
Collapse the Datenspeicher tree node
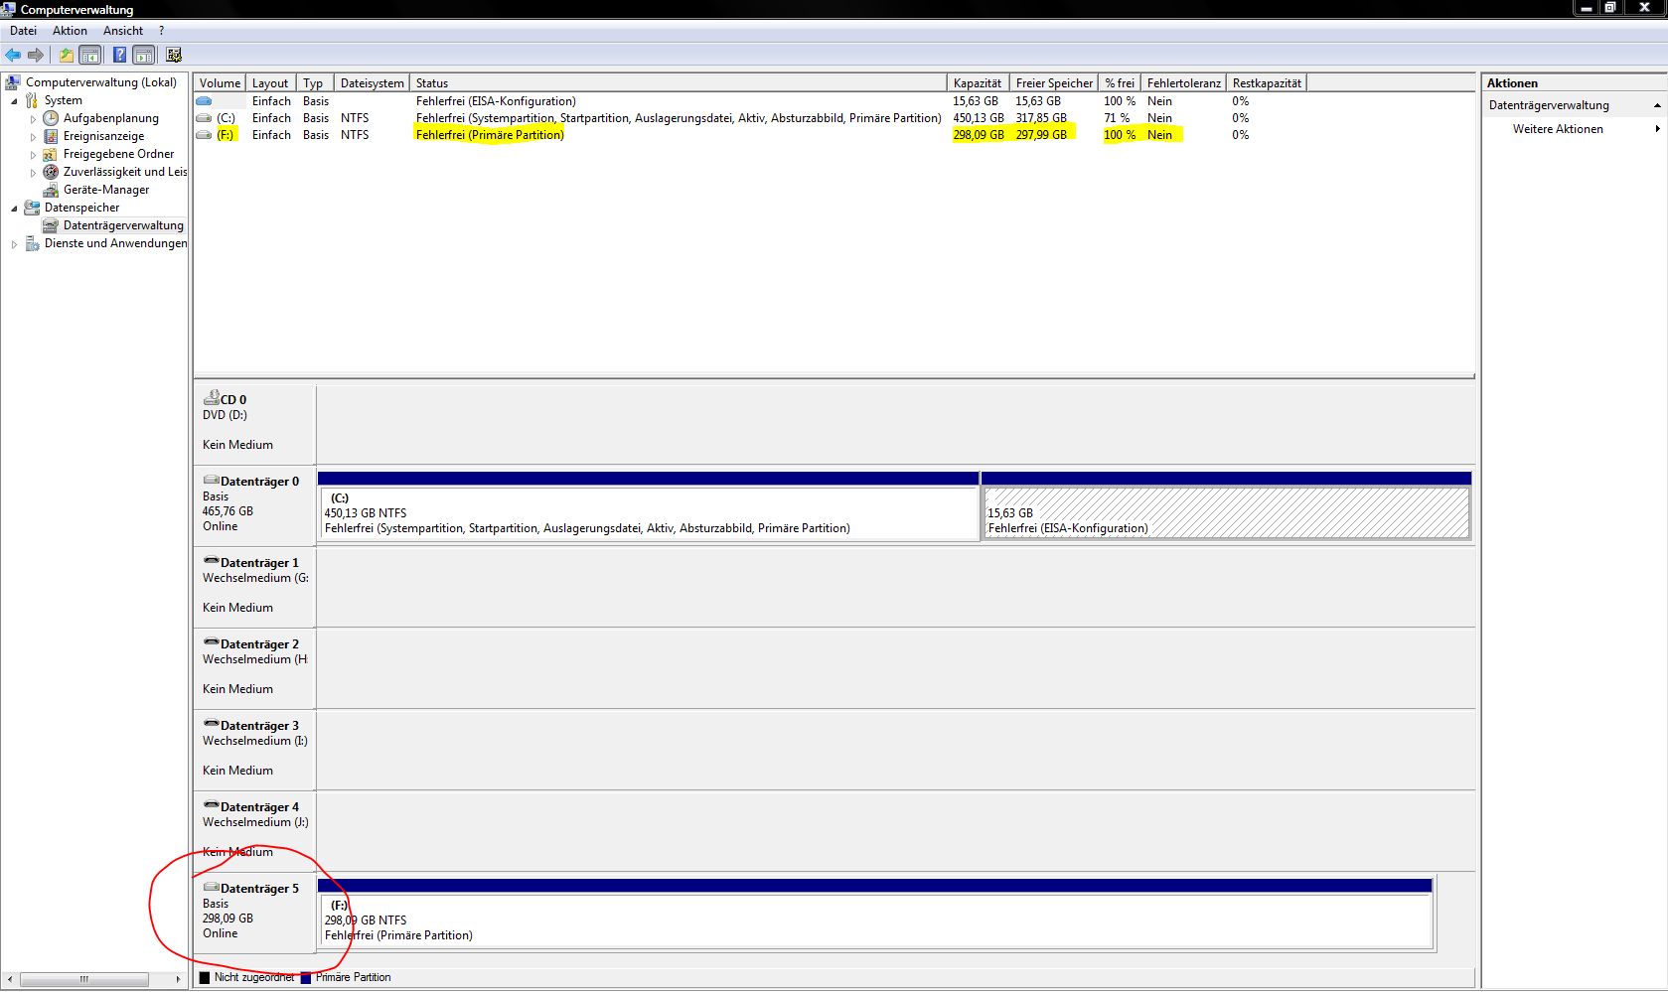[14, 209]
